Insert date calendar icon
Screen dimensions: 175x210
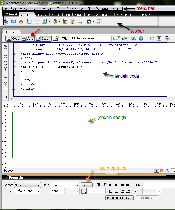65,21
